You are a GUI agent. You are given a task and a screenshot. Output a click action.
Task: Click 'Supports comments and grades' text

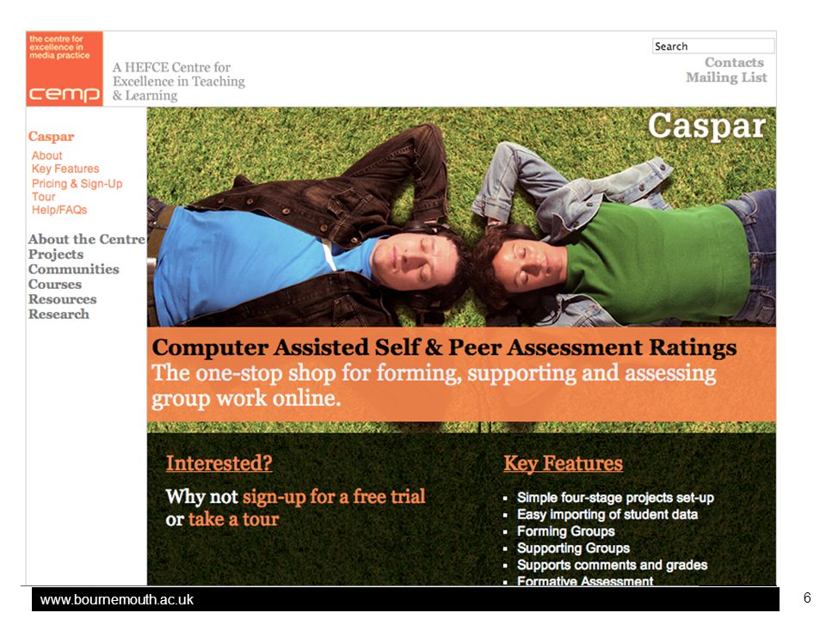click(612, 565)
